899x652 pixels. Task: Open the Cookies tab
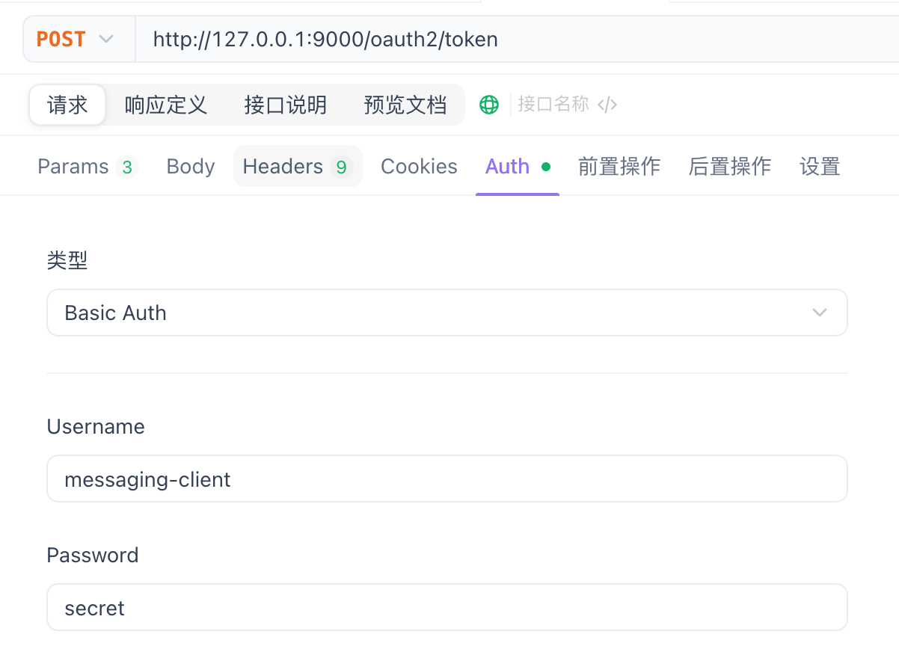[x=419, y=166]
